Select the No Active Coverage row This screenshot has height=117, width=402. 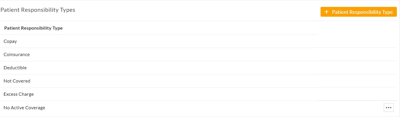click(158, 108)
